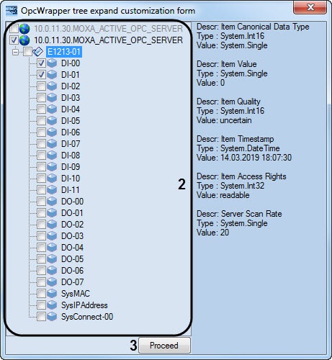
Task: Click the tag icon beside E1213-01
Action: [37, 52]
